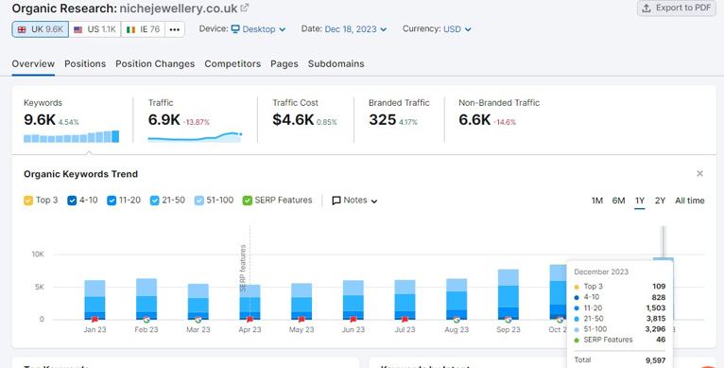This screenshot has height=368, width=724.
Task: Click the red flag note at May 23
Action: point(302,320)
